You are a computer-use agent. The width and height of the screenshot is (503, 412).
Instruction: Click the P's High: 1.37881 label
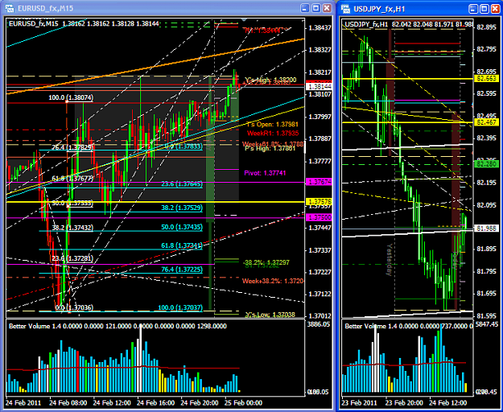click(x=270, y=148)
